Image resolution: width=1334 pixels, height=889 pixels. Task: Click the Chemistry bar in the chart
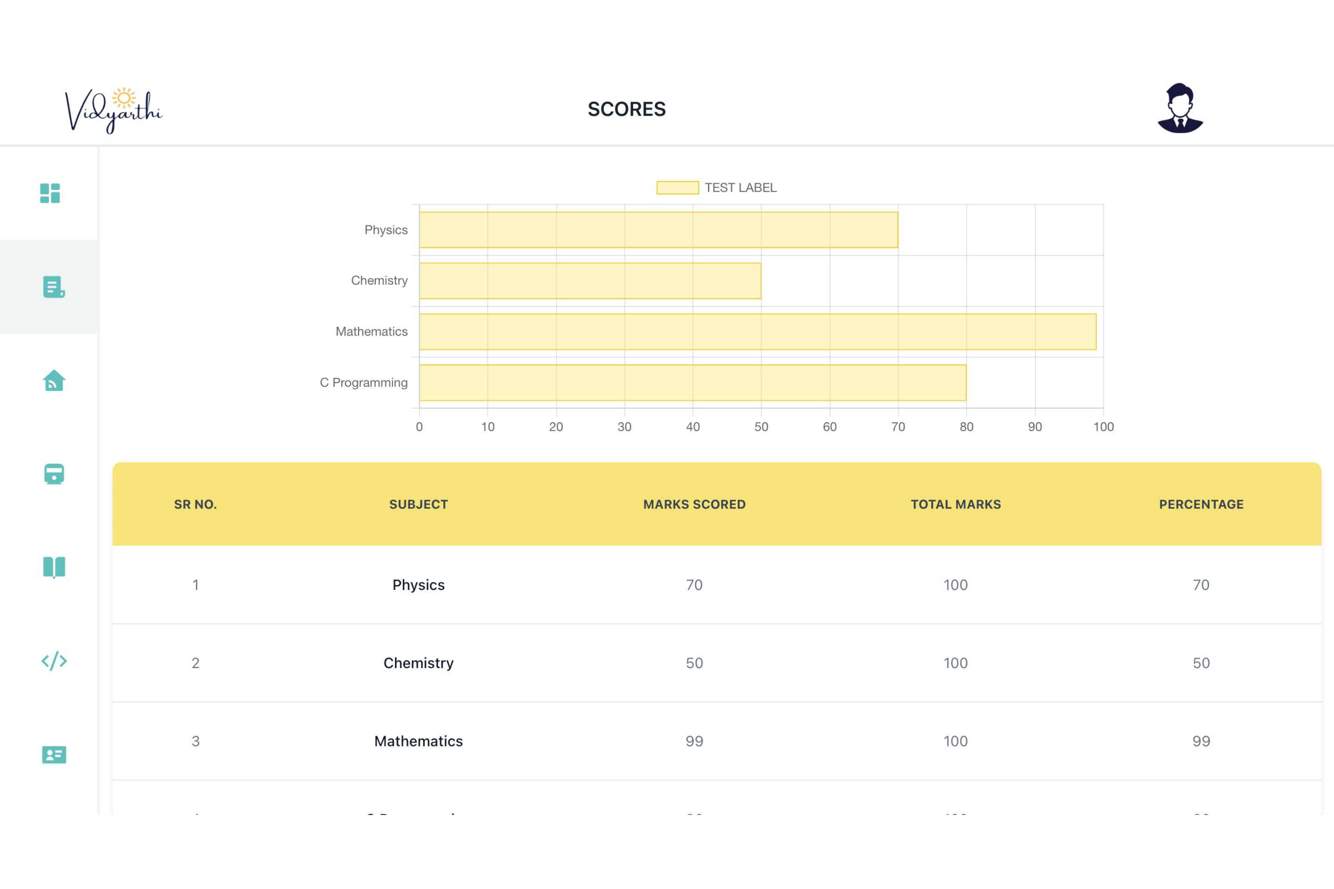[x=590, y=281]
